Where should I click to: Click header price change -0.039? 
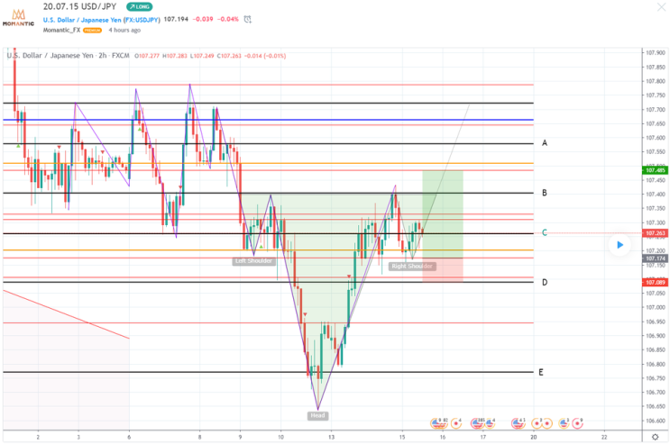(x=203, y=19)
